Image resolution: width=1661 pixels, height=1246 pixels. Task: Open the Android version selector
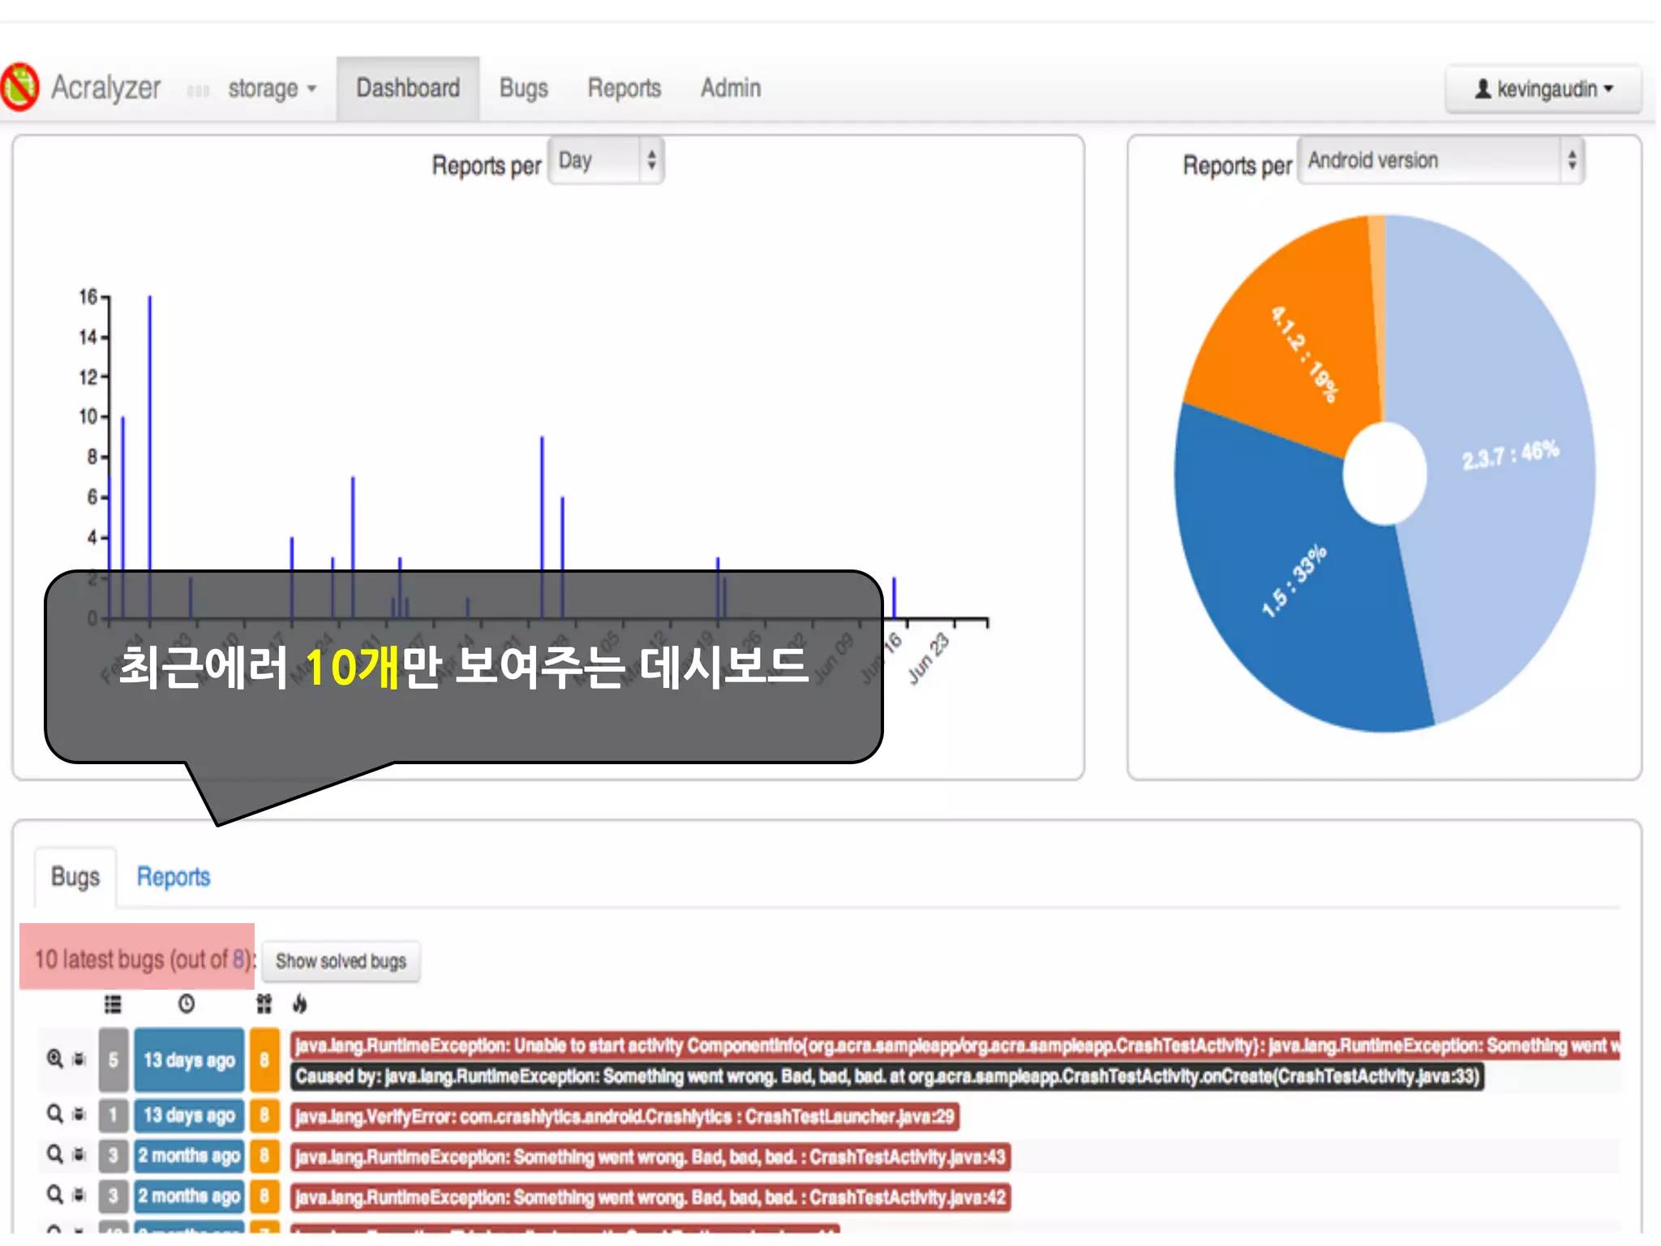[1440, 161]
